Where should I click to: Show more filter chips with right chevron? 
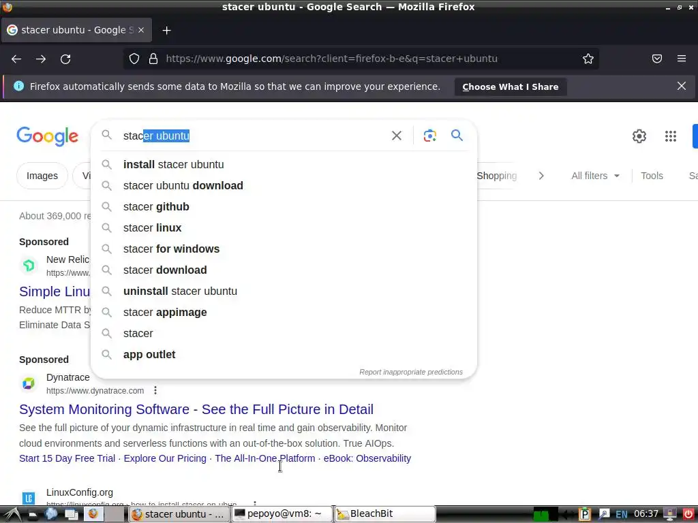point(541,176)
